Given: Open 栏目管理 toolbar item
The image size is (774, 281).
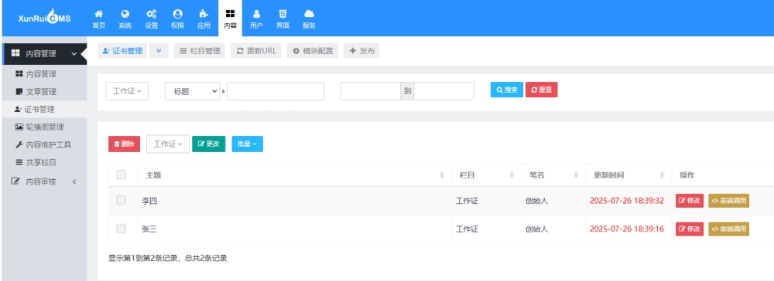Looking at the screenshot, I should (x=200, y=51).
